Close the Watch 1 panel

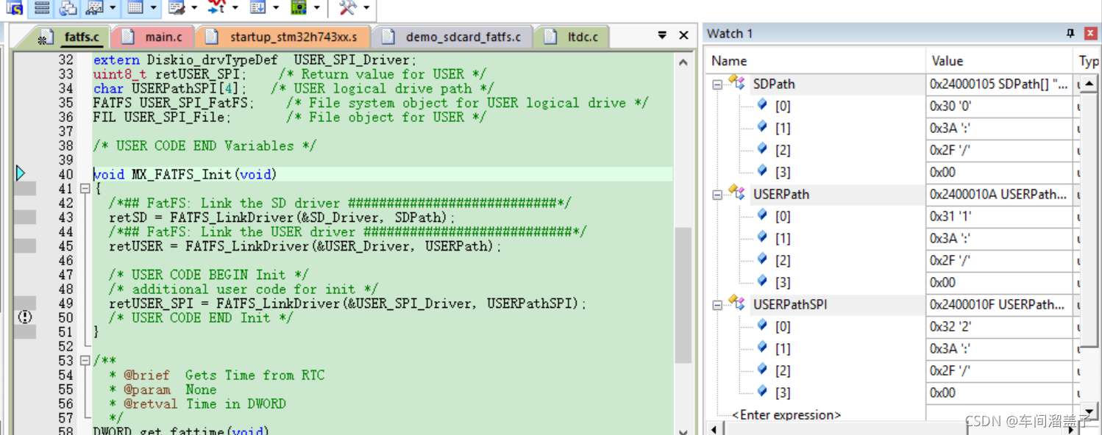pyautogui.click(x=1091, y=33)
